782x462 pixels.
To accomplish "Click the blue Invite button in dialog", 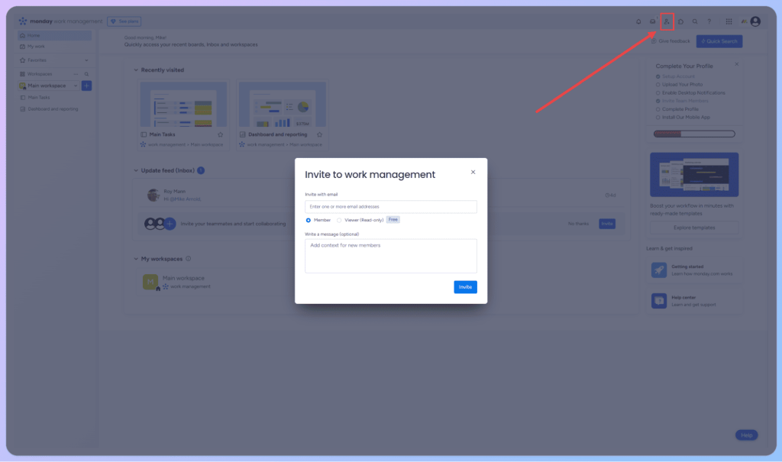I will click(465, 287).
